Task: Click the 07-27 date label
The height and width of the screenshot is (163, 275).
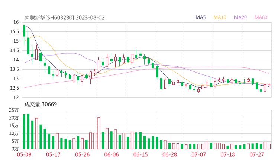Action: pos(257,154)
